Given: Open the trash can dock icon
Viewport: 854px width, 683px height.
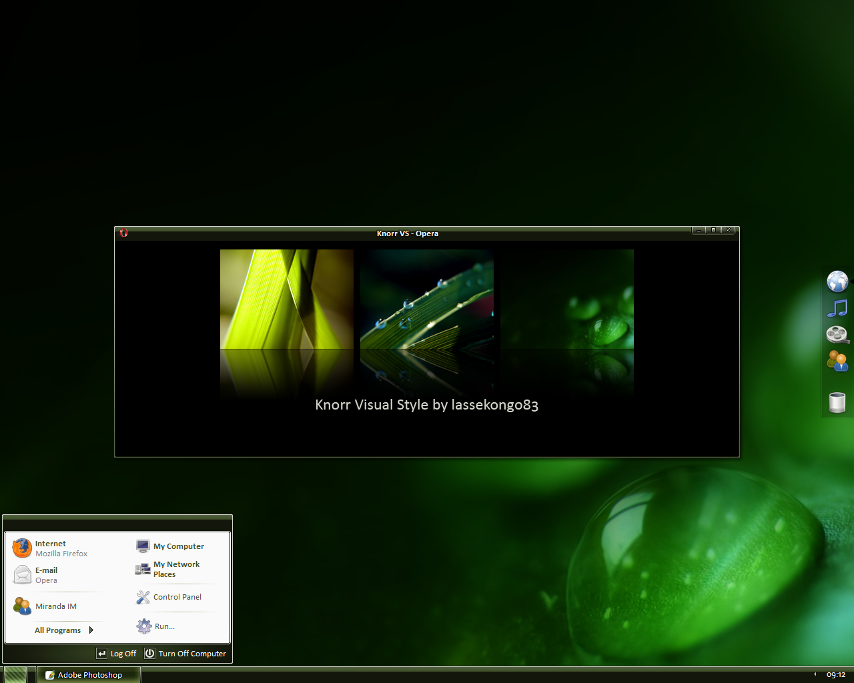Looking at the screenshot, I should [837, 402].
